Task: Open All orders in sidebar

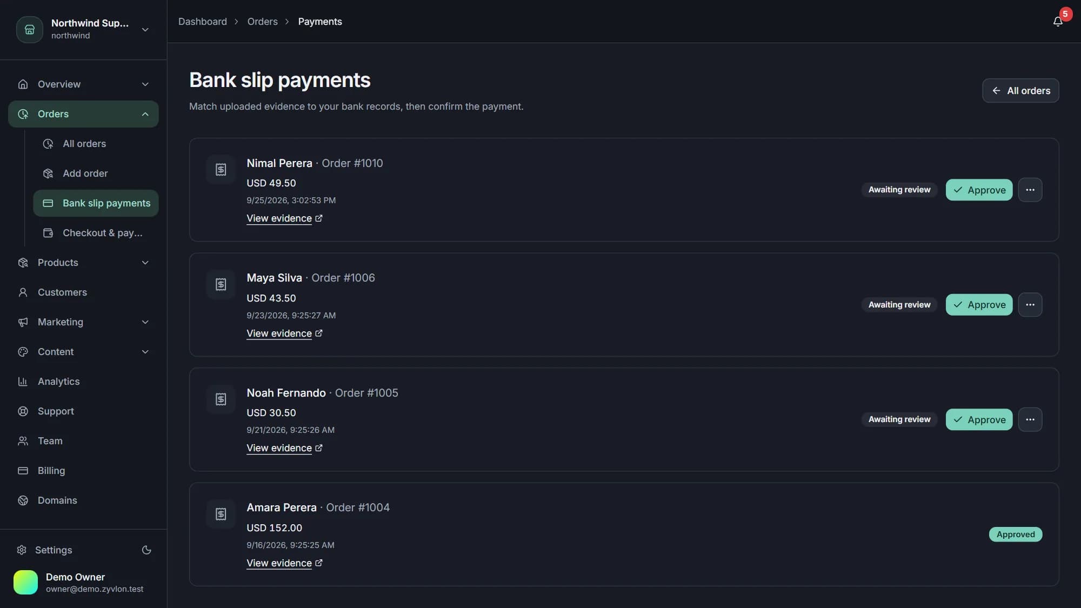Action: 96,144
